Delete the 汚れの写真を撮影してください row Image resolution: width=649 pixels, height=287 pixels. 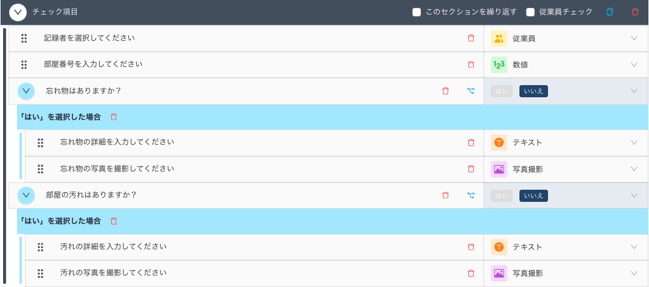point(471,274)
